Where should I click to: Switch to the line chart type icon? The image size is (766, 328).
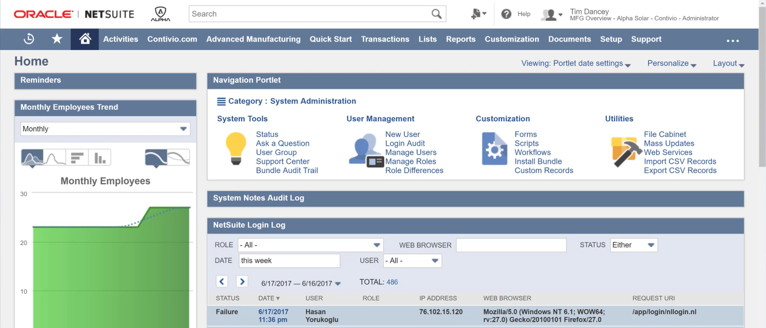[55, 157]
